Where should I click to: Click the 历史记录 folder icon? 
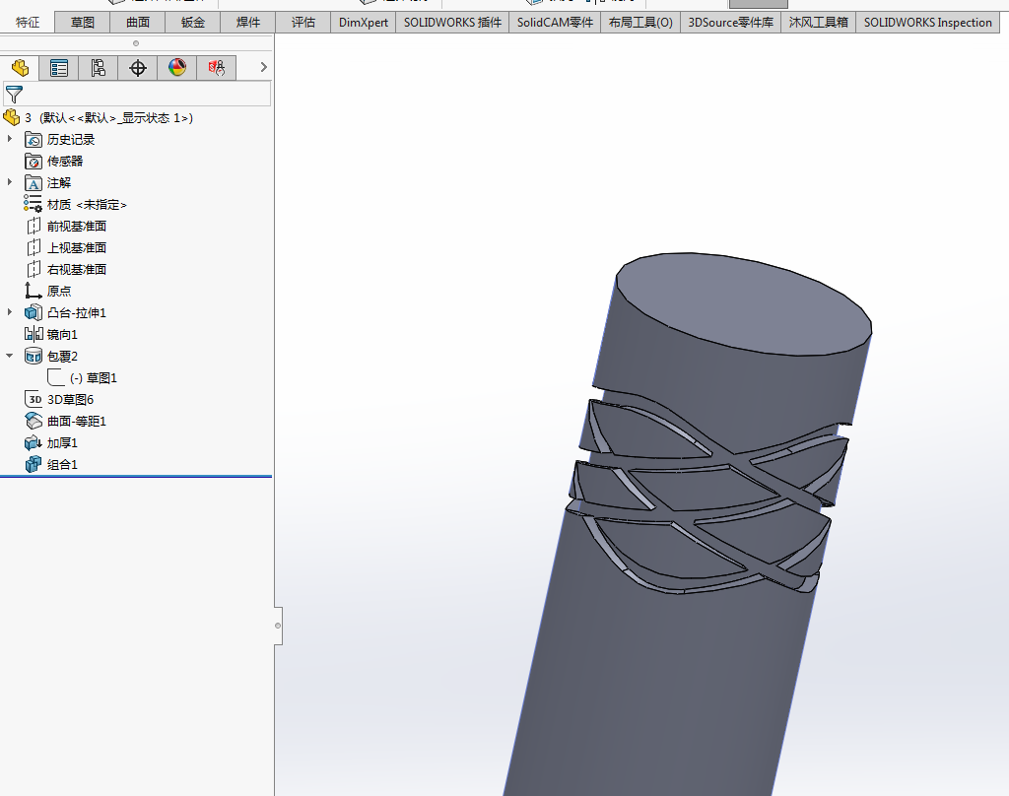coord(34,139)
